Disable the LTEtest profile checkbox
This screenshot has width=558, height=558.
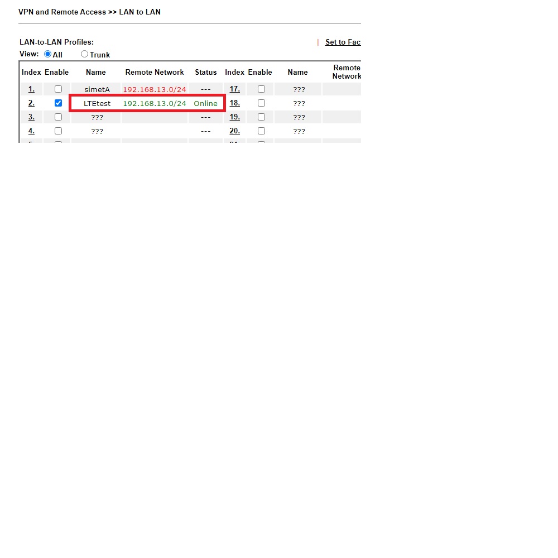pyautogui.click(x=58, y=103)
